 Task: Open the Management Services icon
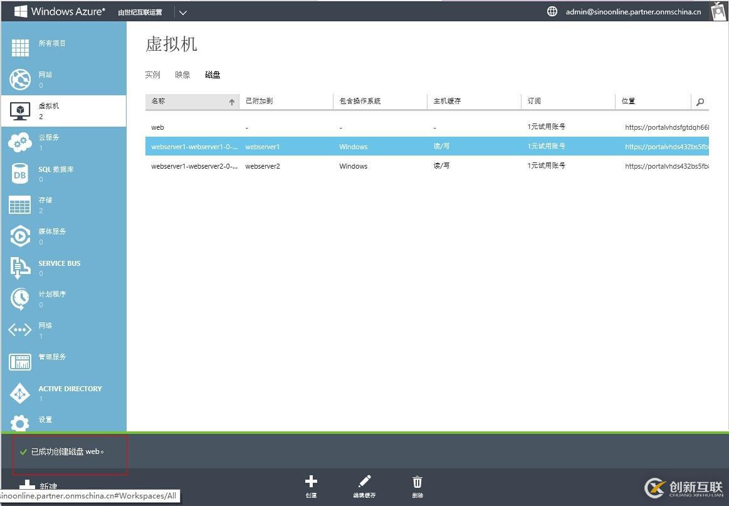coord(20,362)
